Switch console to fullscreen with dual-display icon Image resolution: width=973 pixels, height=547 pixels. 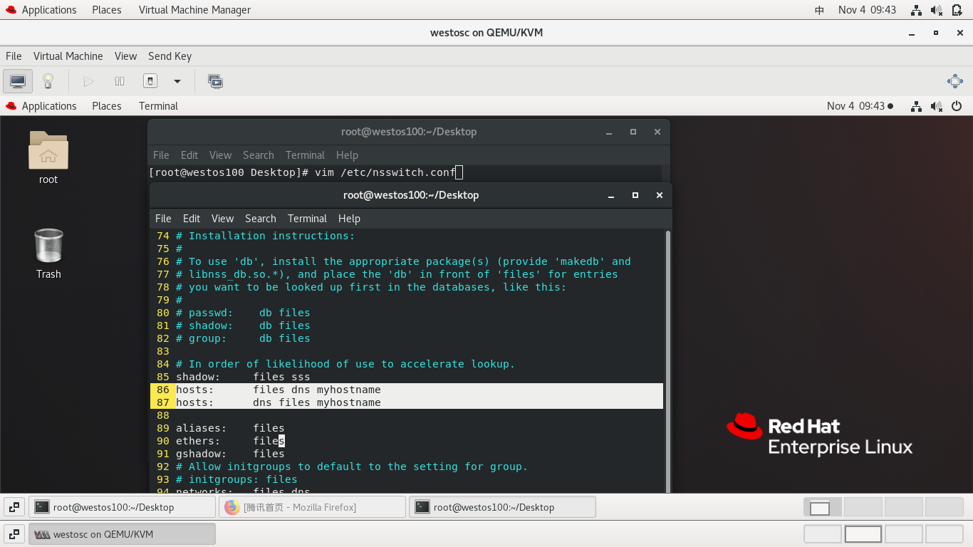tap(215, 80)
